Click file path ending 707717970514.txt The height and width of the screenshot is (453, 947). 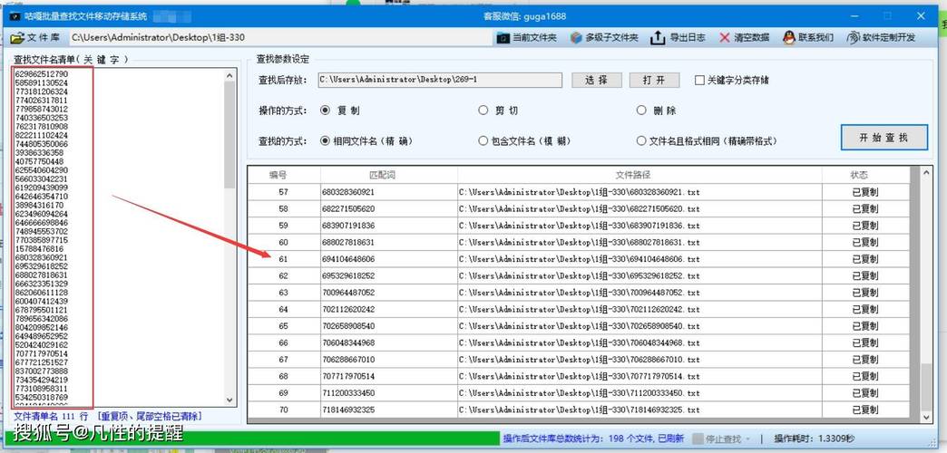coord(580,376)
